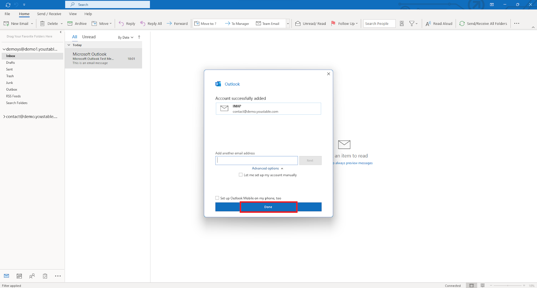Collapse the Today message group
The height and width of the screenshot is (288, 537).
69,45
